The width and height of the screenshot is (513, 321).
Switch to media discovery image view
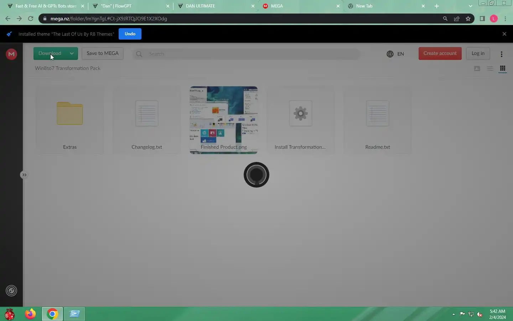click(477, 68)
